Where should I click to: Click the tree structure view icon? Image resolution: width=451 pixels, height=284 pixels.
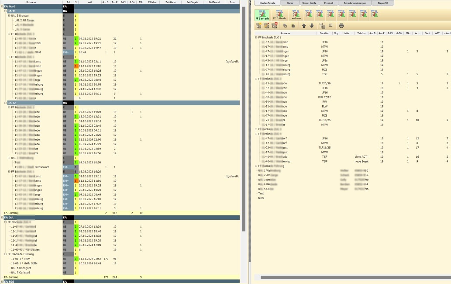point(322,26)
